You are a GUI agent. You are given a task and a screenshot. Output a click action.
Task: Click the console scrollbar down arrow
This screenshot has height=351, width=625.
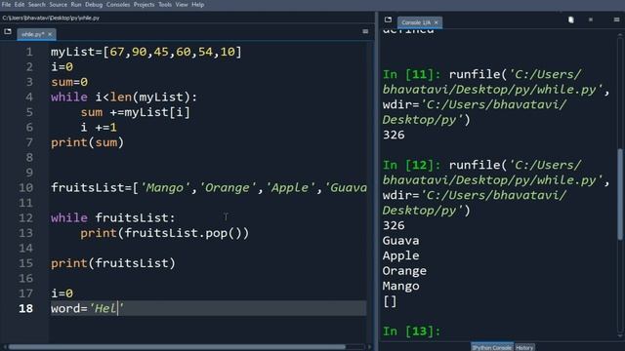620,336
